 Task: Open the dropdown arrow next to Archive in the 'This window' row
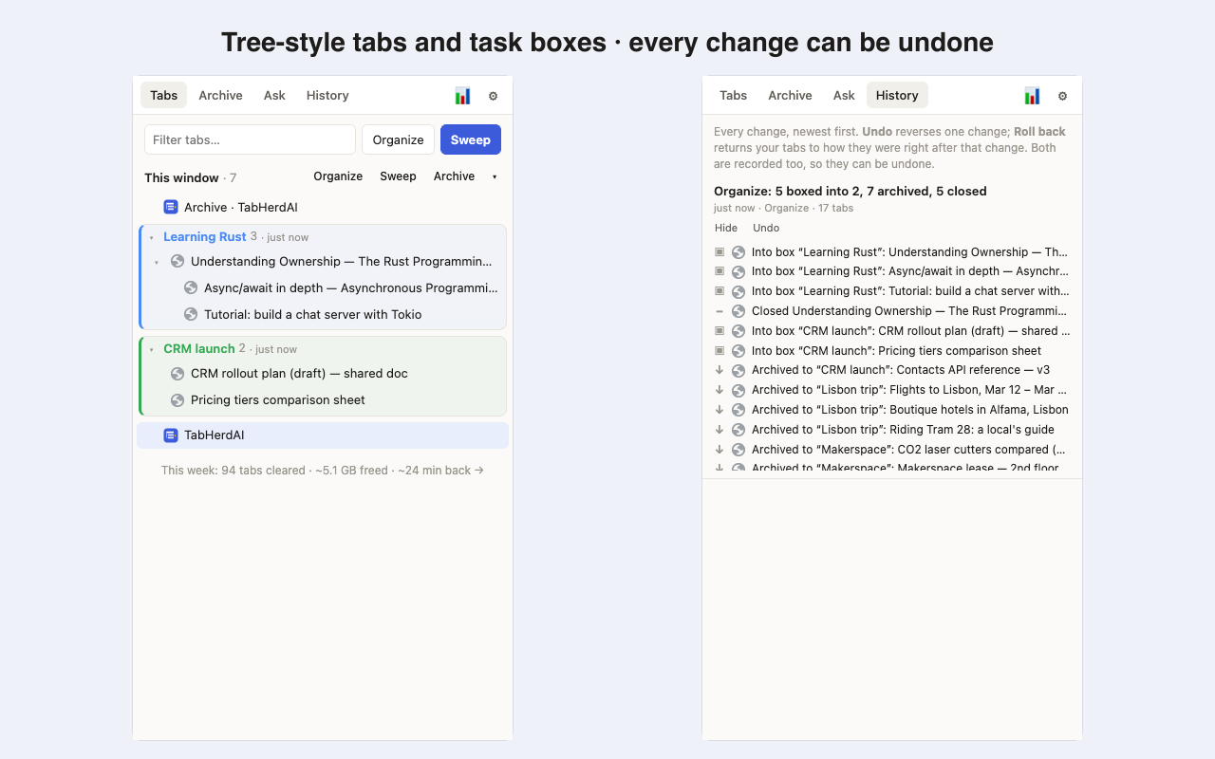pyautogui.click(x=495, y=177)
